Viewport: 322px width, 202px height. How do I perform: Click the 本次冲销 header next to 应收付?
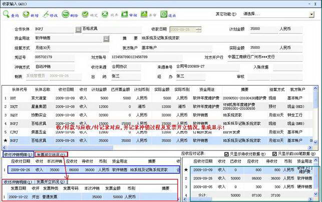[x=55, y=161]
